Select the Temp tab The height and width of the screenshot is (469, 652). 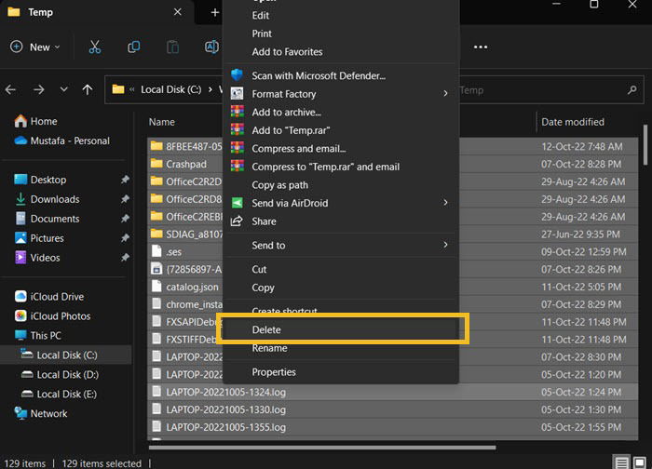[x=98, y=12]
